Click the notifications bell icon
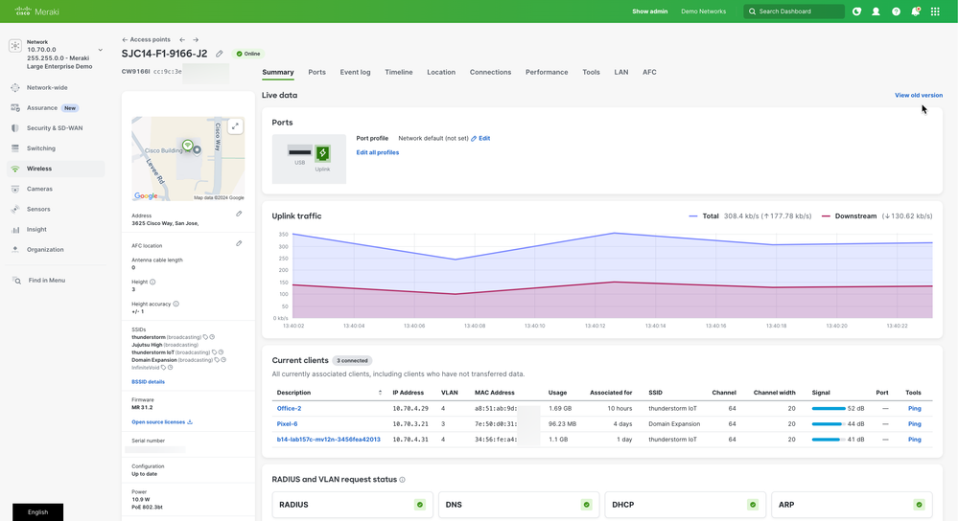The width and height of the screenshot is (958, 521). 915,11
